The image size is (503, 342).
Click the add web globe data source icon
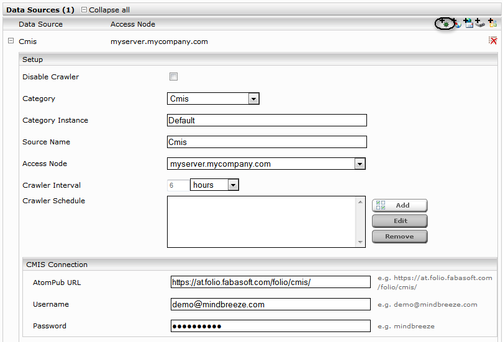456,24
